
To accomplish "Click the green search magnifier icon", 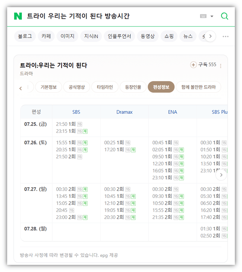I will tap(224, 16).
